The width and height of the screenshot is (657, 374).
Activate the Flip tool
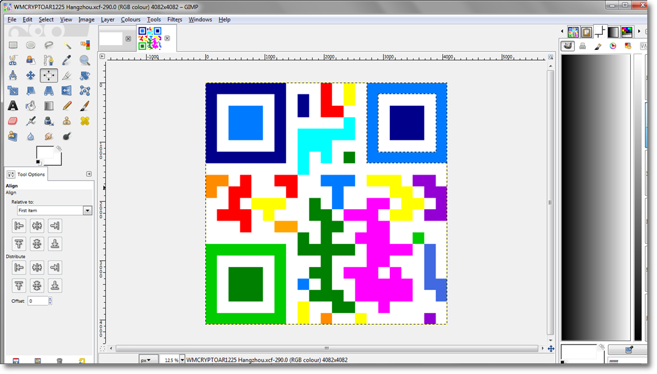tap(67, 91)
